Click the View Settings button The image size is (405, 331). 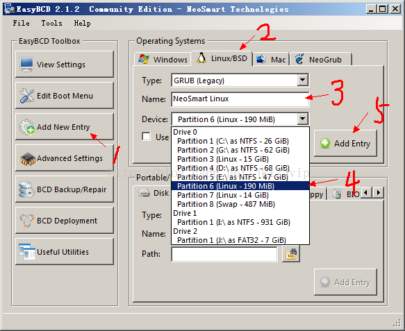click(x=65, y=65)
